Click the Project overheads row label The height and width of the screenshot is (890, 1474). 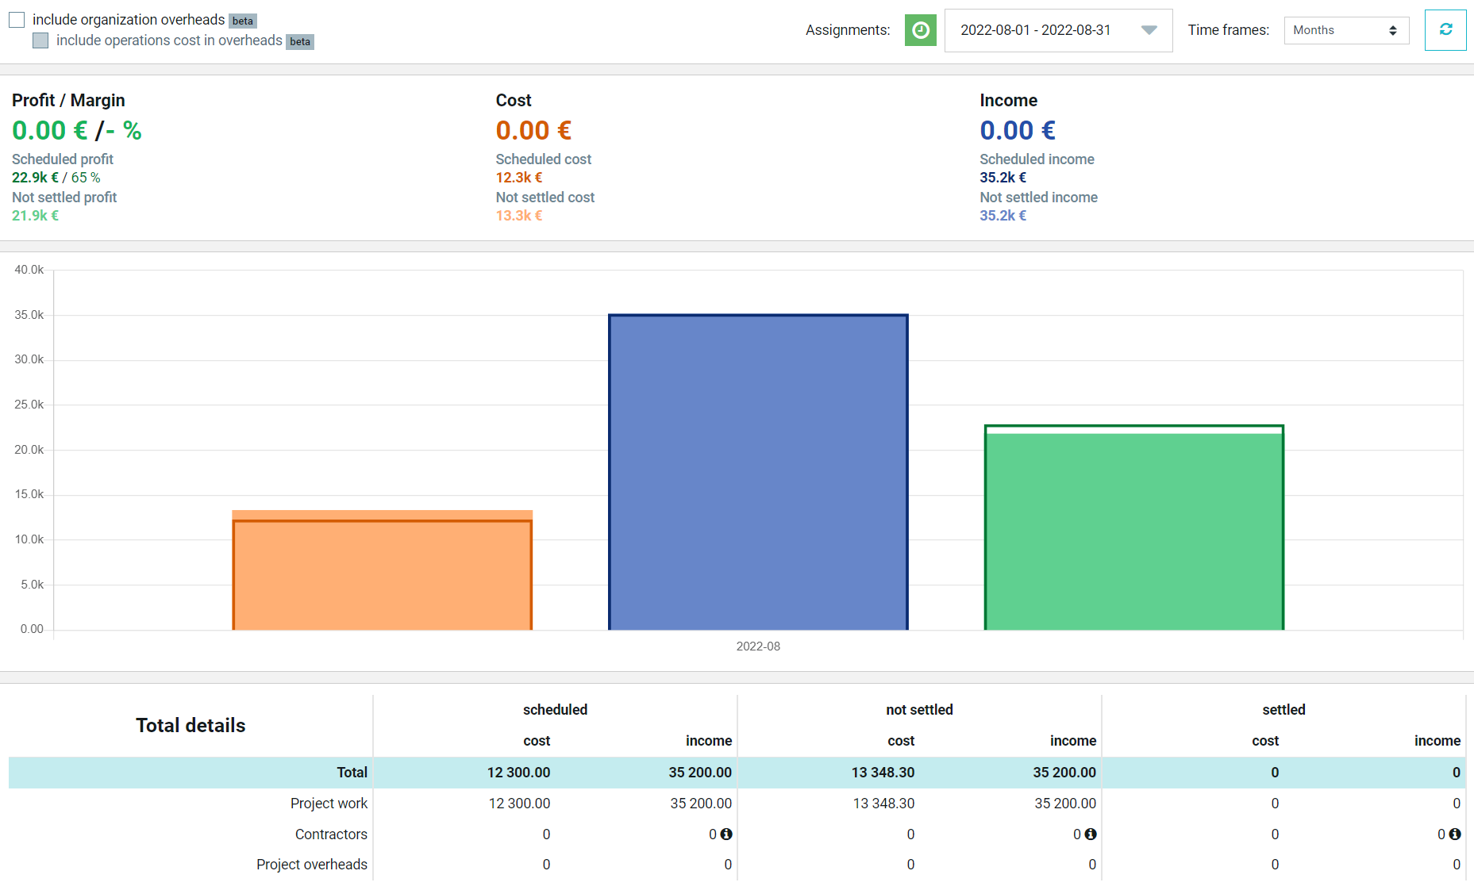[x=312, y=865]
